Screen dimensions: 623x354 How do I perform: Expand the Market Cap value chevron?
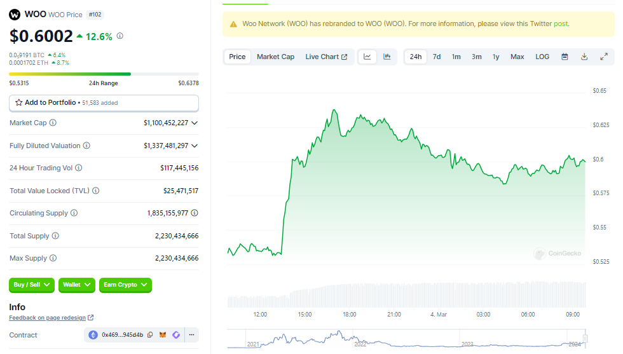click(195, 123)
